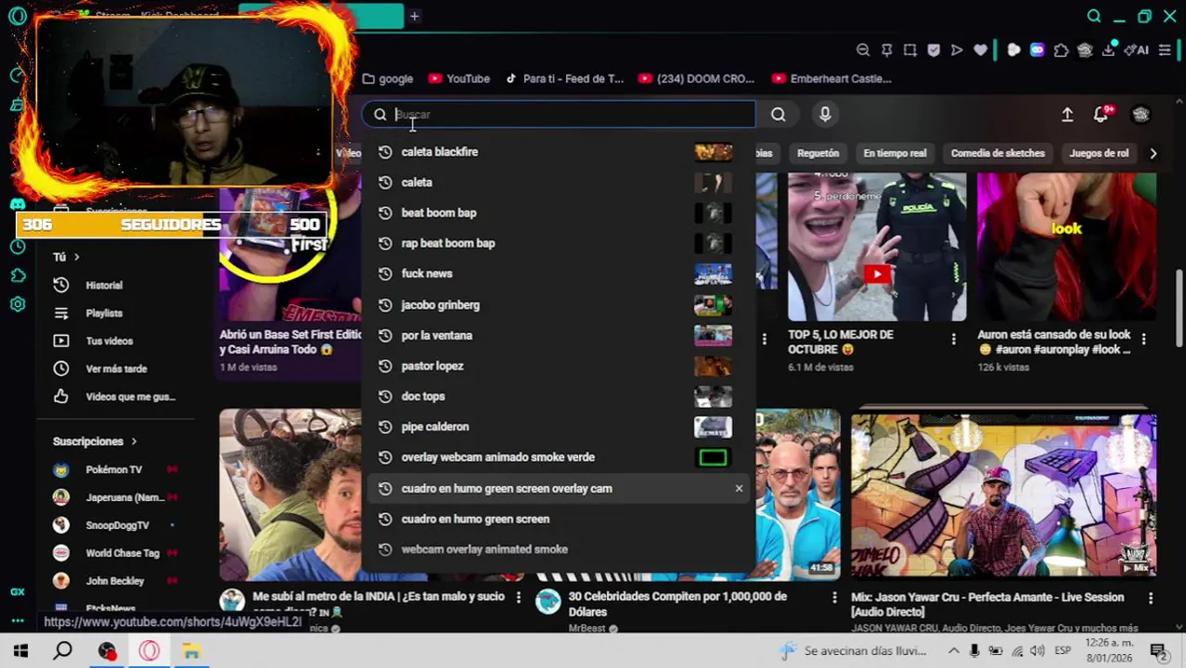Open history clock icon in Opera sidebar
The width and height of the screenshot is (1186, 668).
[x=18, y=247]
